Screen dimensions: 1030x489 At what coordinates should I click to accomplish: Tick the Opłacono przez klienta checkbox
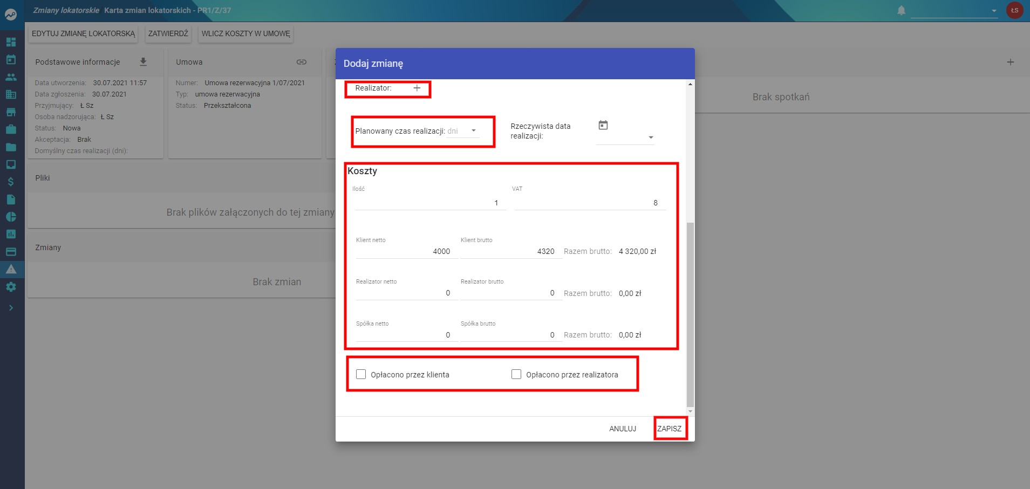(361, 374)
